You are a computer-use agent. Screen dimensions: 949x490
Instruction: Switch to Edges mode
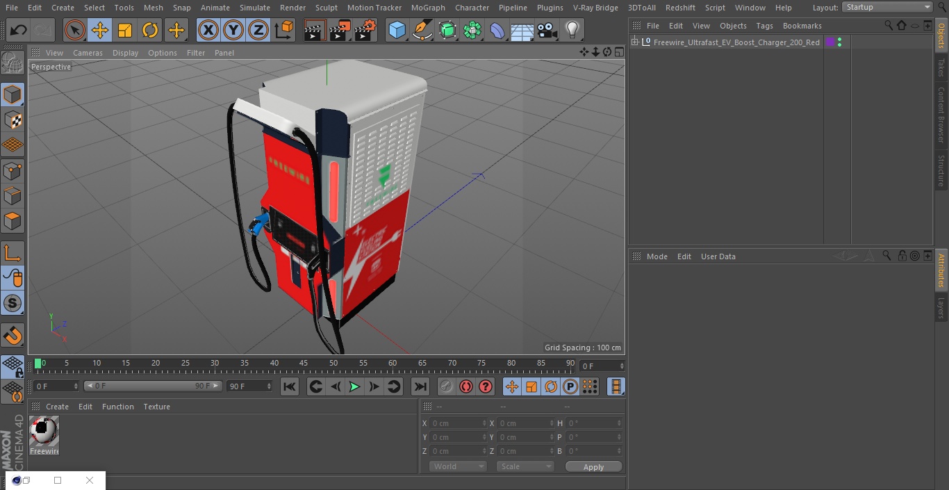point(13,196)
